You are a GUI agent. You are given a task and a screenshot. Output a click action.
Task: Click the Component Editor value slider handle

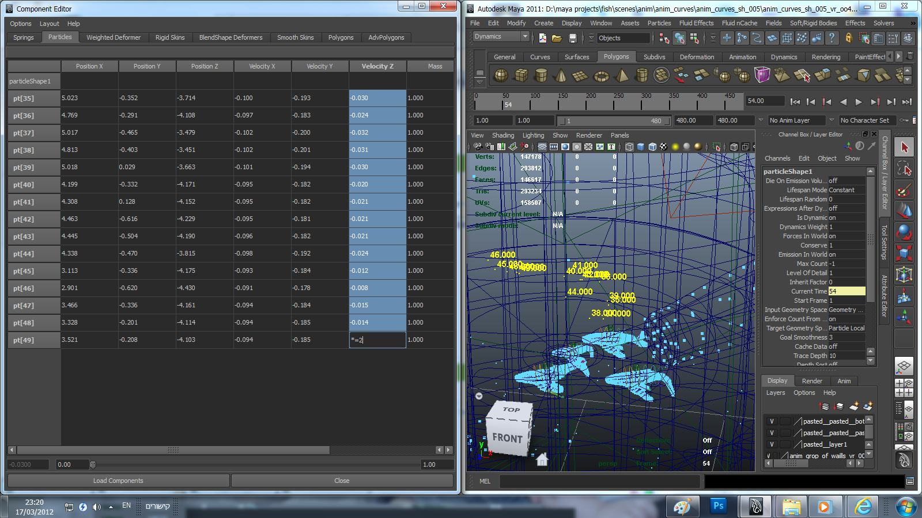(93, 464)
